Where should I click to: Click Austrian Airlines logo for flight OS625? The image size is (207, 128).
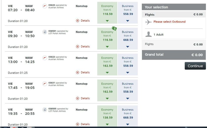coord(45,6)
